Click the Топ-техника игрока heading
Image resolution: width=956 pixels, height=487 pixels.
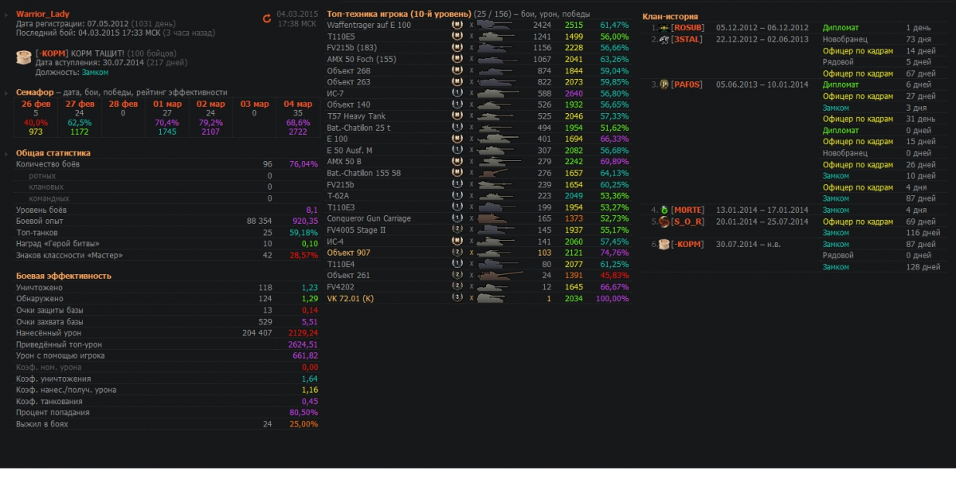tap(399, 14)
